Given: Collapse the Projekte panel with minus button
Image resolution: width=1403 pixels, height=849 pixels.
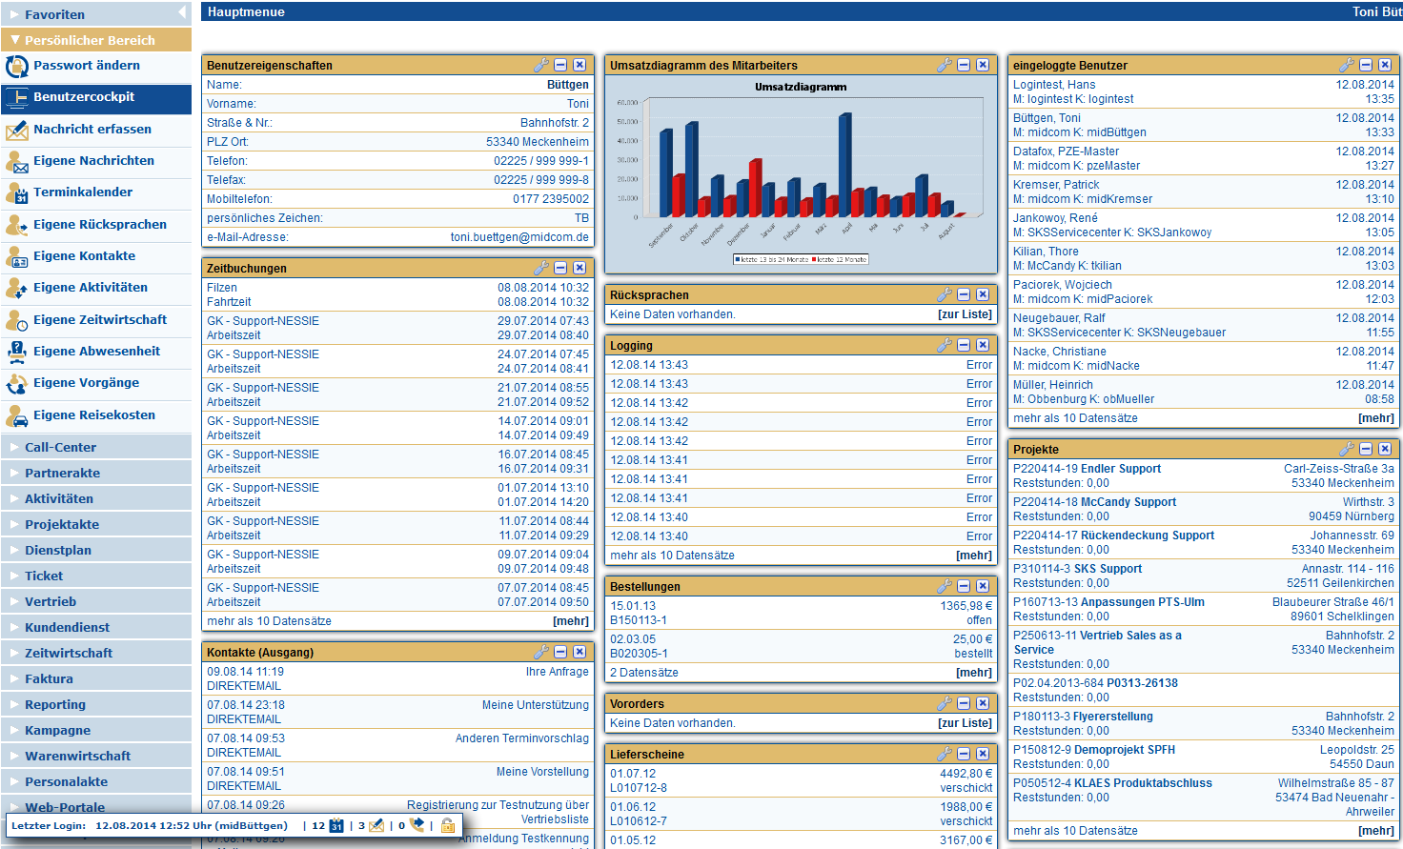Looking at the screenshot, I should tap(1366, 449).
